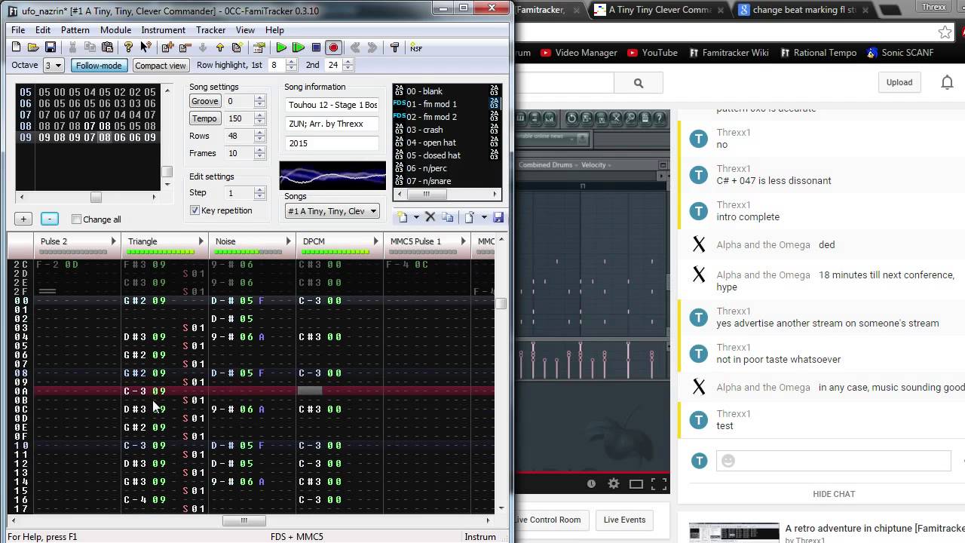Open the dropdown arrow beside the new instrument icon

(415, 217)
